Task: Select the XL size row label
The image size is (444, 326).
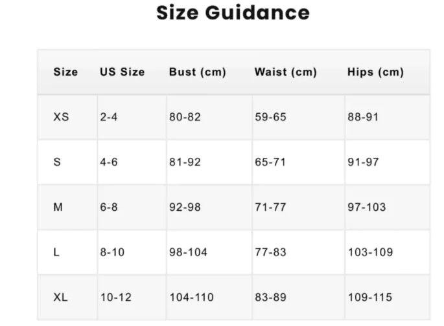Action: coord(60,298)
